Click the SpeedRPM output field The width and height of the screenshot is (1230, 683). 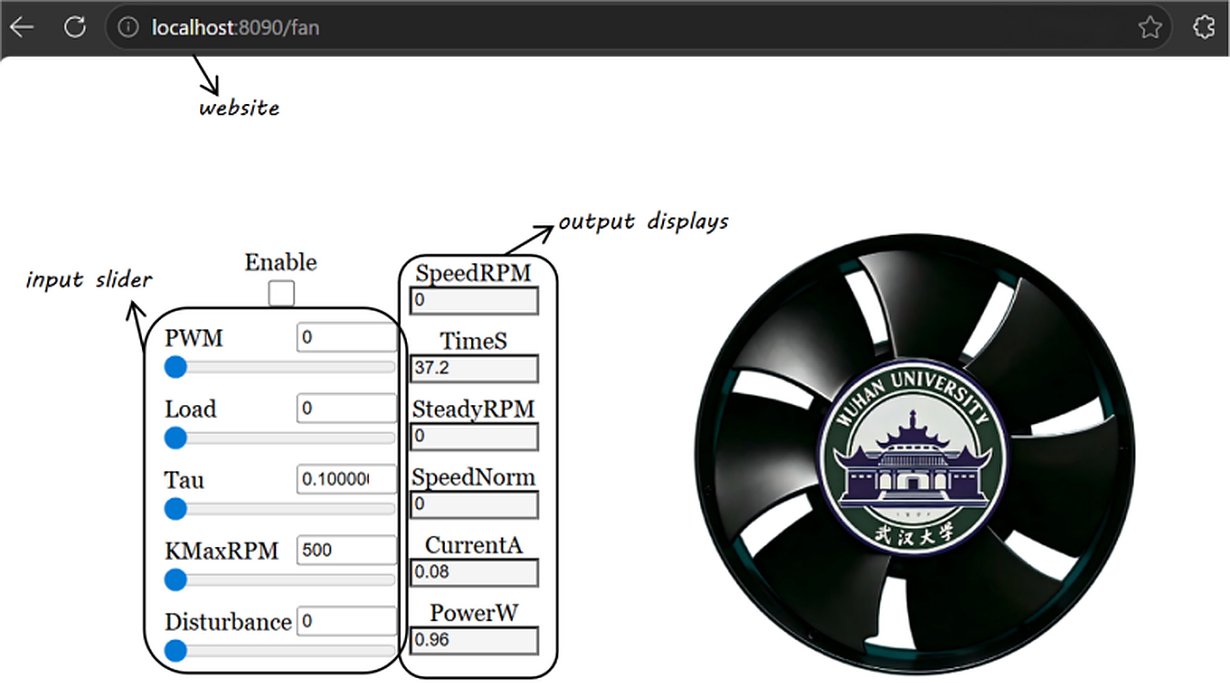click(x=474, y=300)
